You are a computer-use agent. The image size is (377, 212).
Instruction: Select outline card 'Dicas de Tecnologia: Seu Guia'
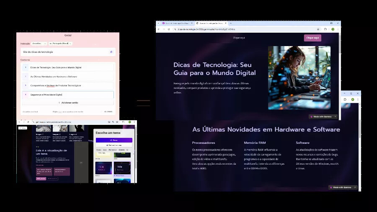[x=68, y=67]
